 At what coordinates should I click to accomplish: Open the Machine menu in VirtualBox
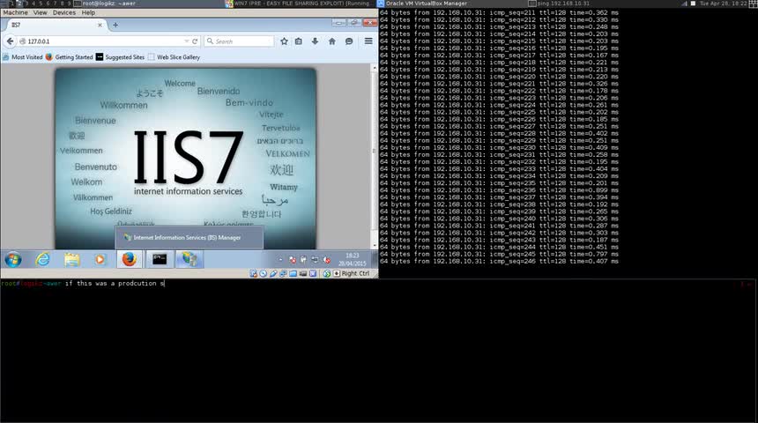15,12
